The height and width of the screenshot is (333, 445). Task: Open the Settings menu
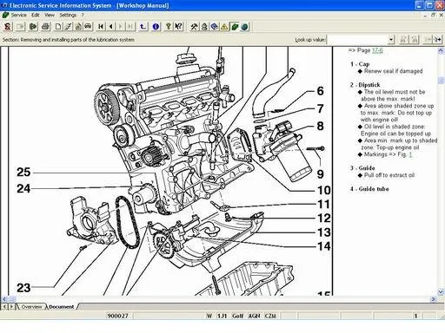coord(68,15)
